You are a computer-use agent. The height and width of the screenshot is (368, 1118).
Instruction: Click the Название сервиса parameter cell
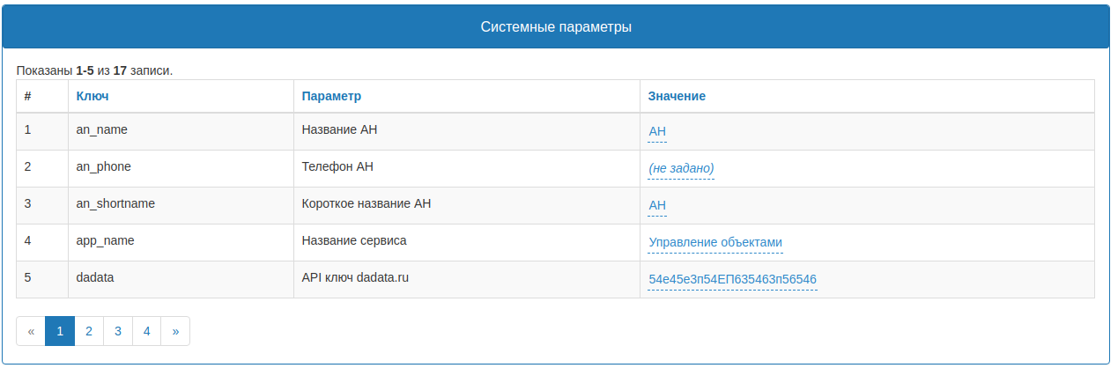point(354,240)
